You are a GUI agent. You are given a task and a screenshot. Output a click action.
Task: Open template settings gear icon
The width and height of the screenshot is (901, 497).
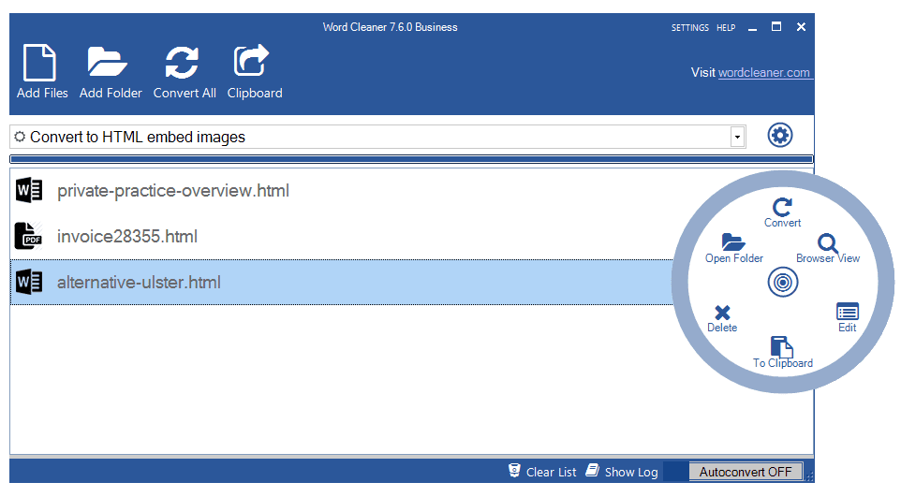tap(780, 136)
